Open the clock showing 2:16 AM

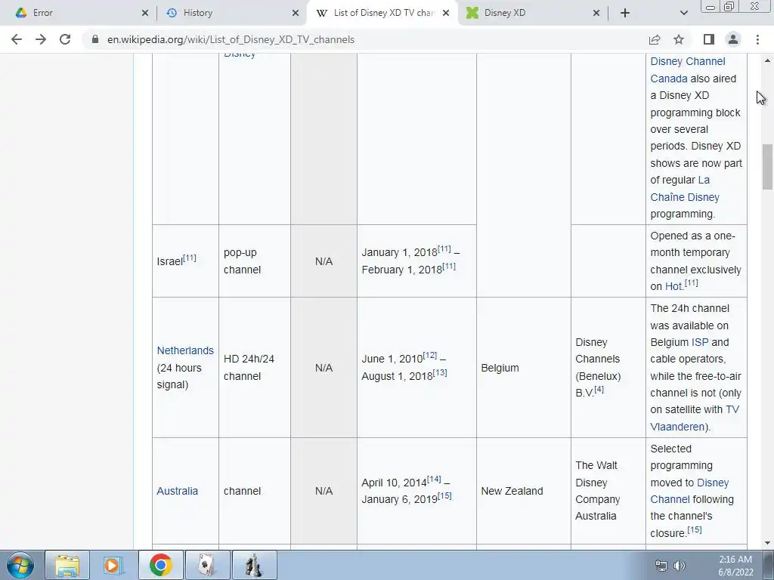click(735, 566)
